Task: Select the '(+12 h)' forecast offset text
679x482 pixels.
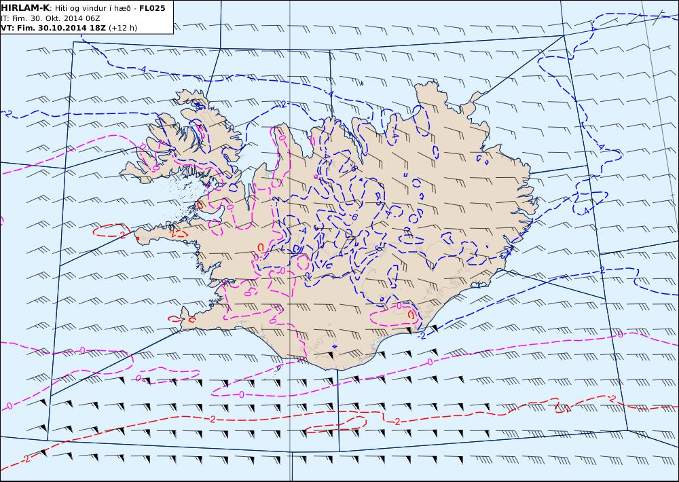Action: [122, 28]
